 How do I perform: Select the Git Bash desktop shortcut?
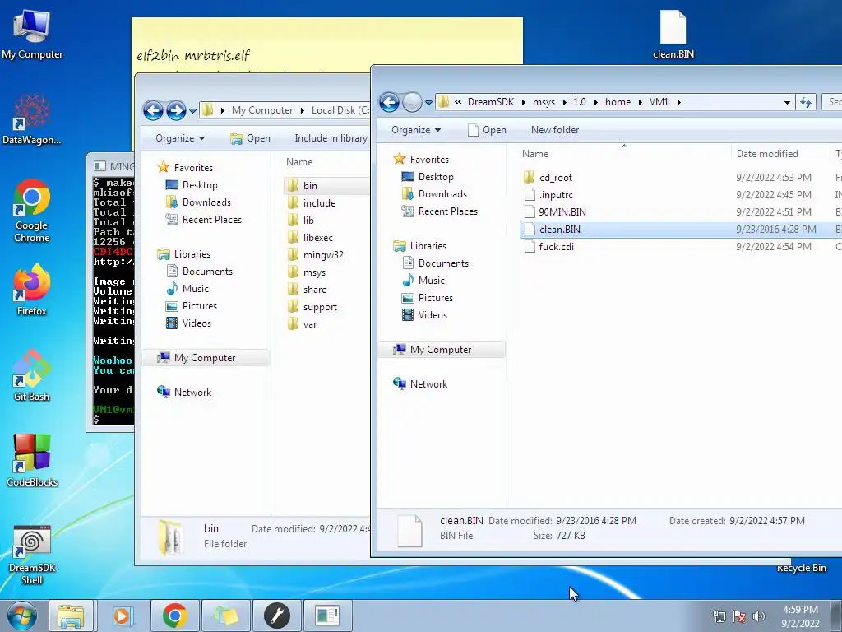(x=32, y=375)
